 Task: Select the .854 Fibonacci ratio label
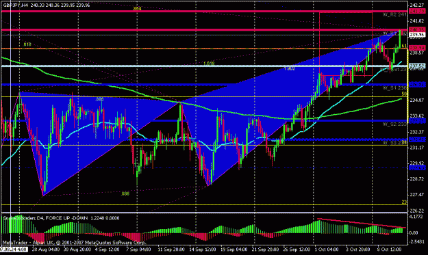point(137,9)
